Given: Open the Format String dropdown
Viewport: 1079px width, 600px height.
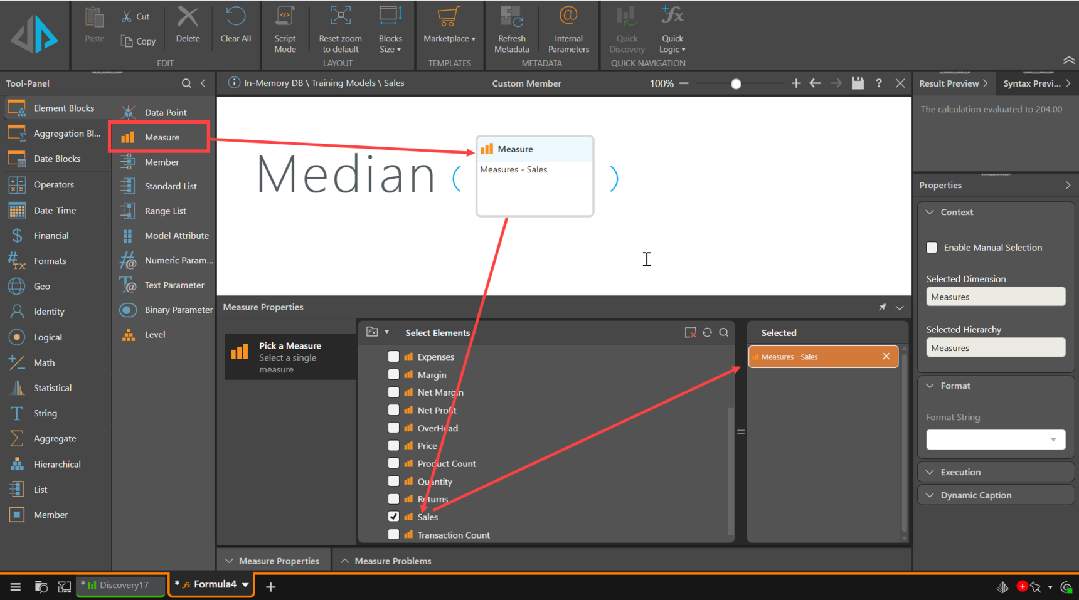Looking at the screenshot, I should 1053,439.
